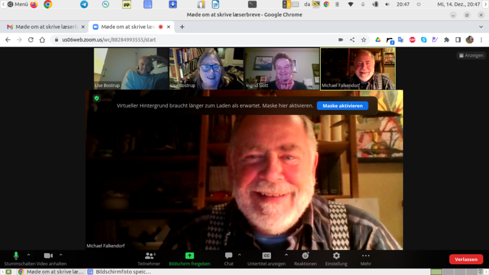Open the Teilnehmer participants panel

point(149,256)
